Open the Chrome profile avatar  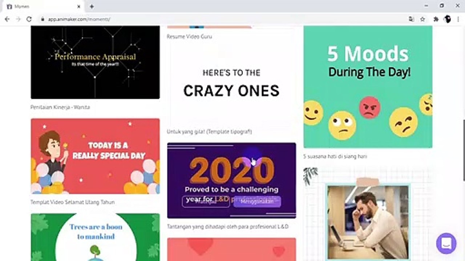448,19
